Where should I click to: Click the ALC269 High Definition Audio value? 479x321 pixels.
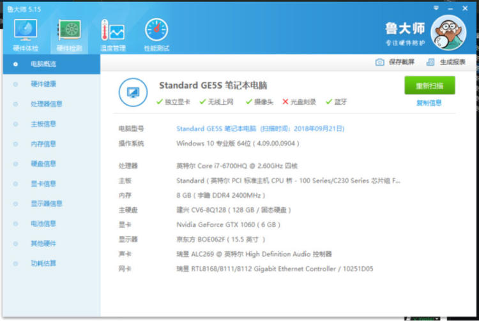(x=254, y=254)
